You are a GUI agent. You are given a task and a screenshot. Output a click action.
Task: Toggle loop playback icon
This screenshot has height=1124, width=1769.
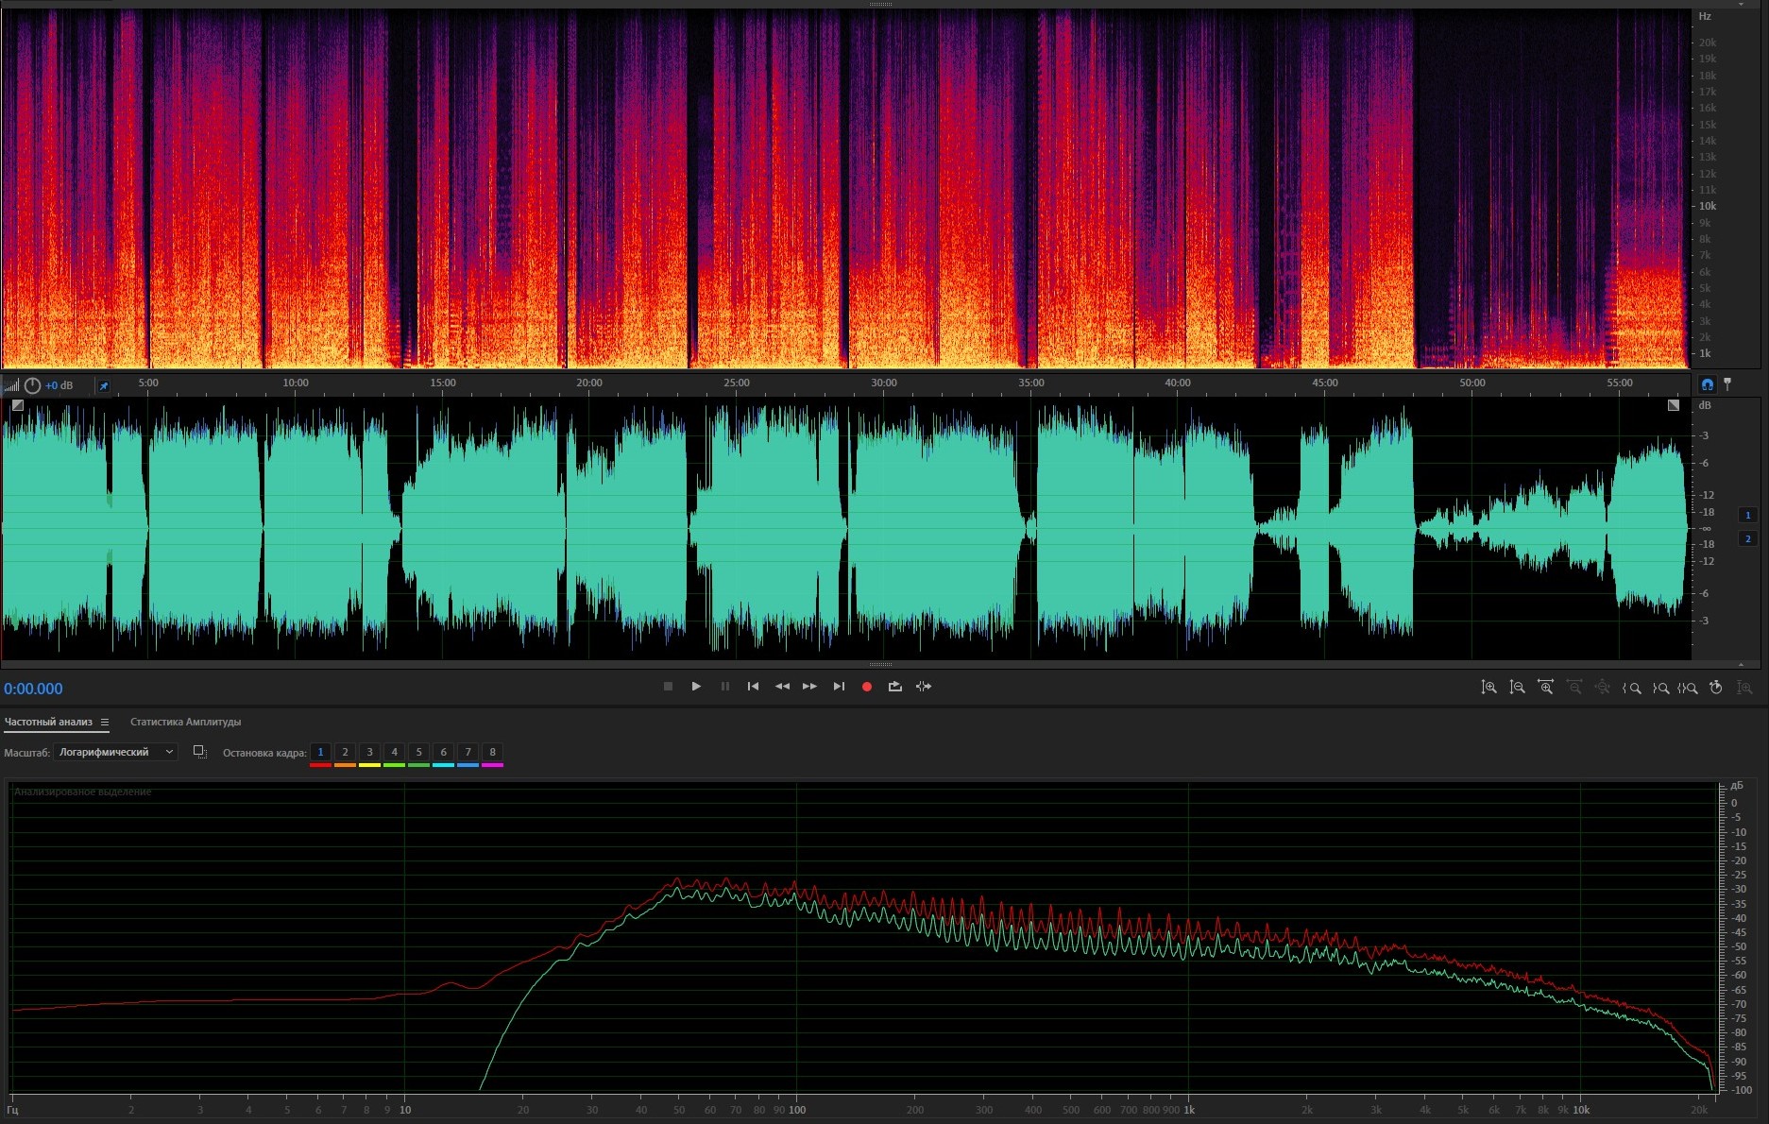[x=894, y=687]
